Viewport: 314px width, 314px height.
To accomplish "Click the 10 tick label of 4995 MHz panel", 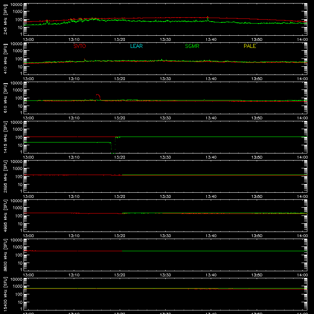I will coord(20,224).
